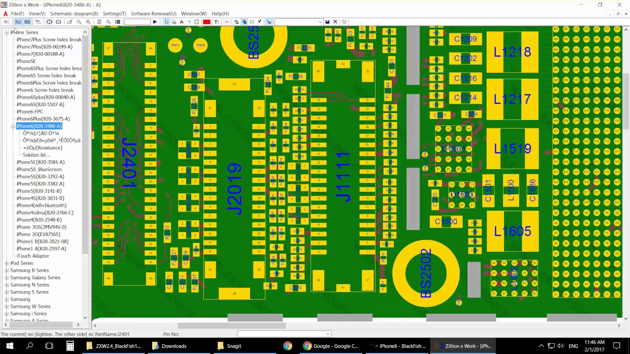Click the floppy disk save icon
The image size is (630, 354).
[x=327, y=22]
